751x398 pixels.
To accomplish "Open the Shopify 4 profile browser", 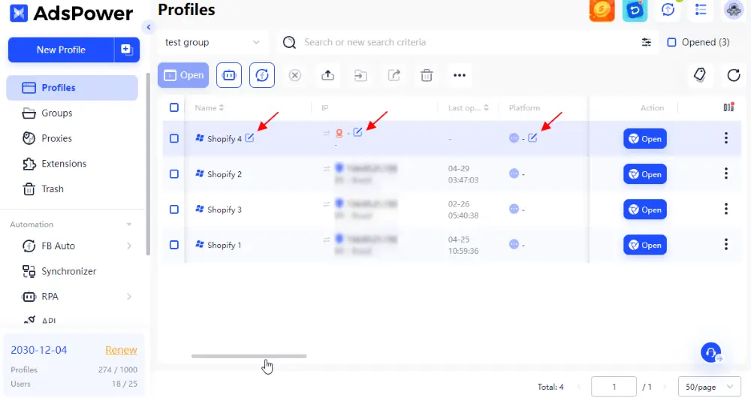I will (644, 139).
